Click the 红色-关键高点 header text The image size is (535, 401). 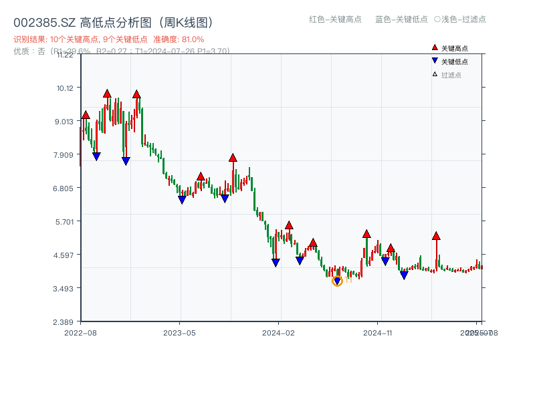click(x=334, y=19)
